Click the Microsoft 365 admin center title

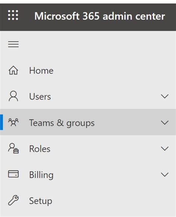coord(100,16)
